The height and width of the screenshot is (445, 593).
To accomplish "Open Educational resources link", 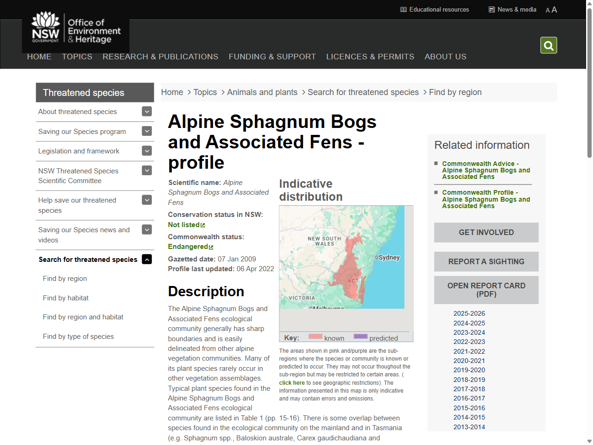I will (439, 9).
